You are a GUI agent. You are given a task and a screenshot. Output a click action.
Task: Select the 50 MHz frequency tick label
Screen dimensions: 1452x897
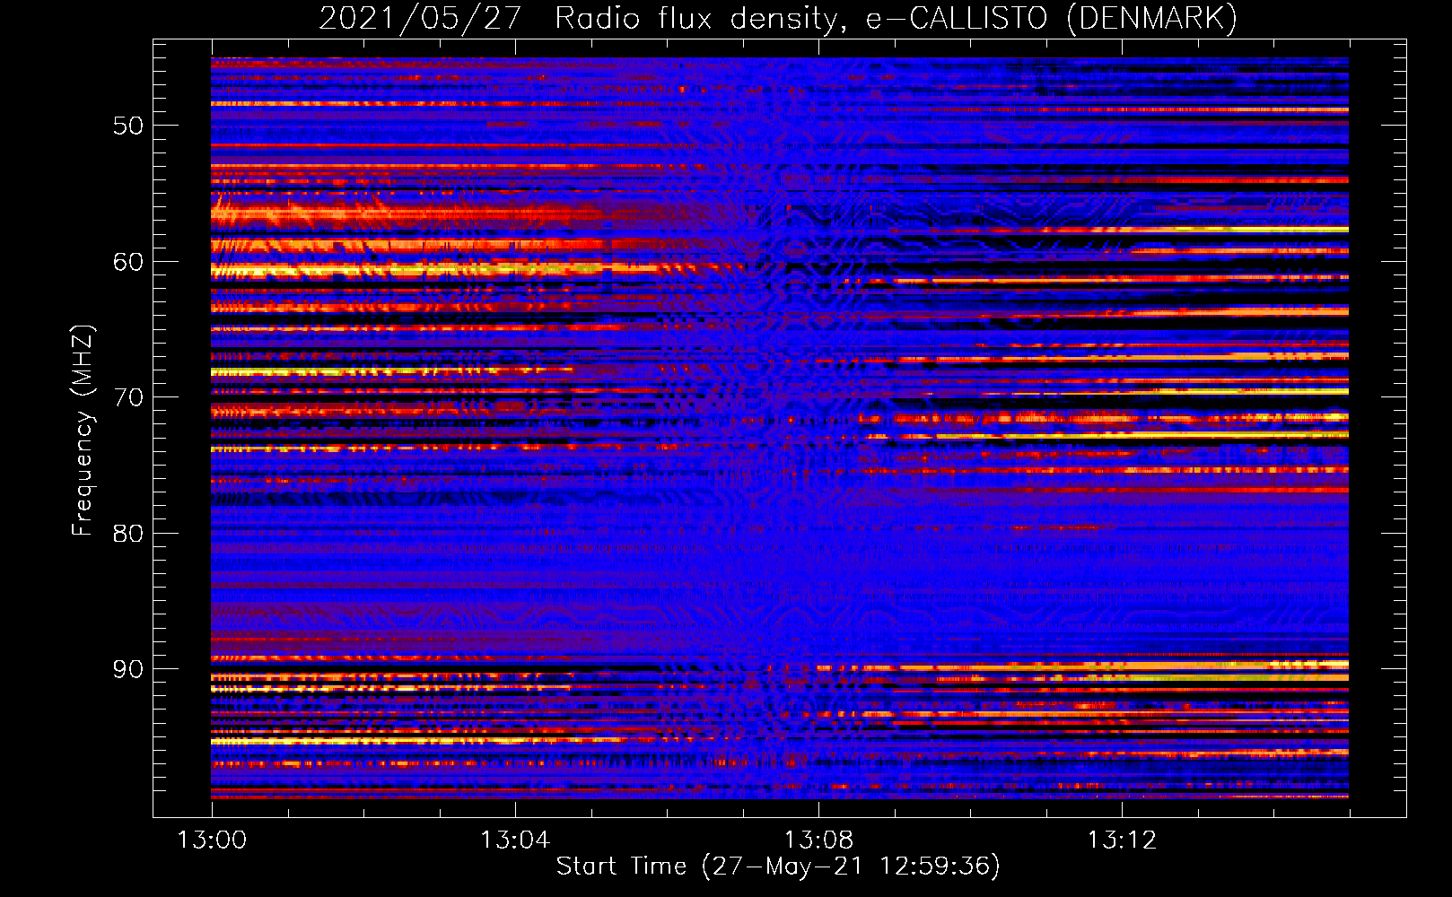(x=128, y=126)
